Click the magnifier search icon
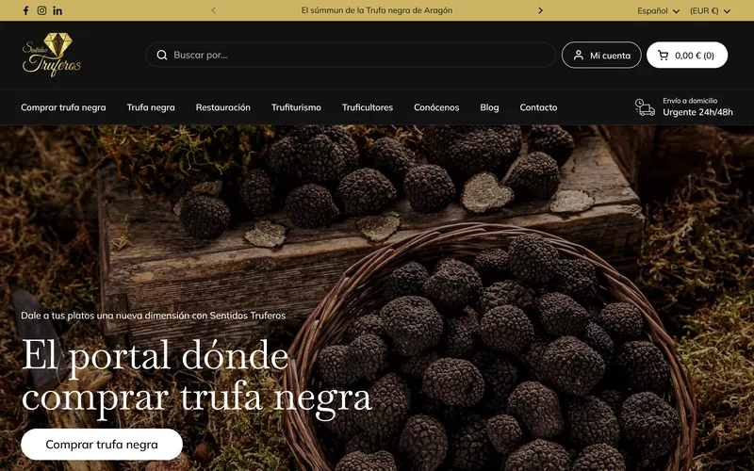 (x=162, y=55)
